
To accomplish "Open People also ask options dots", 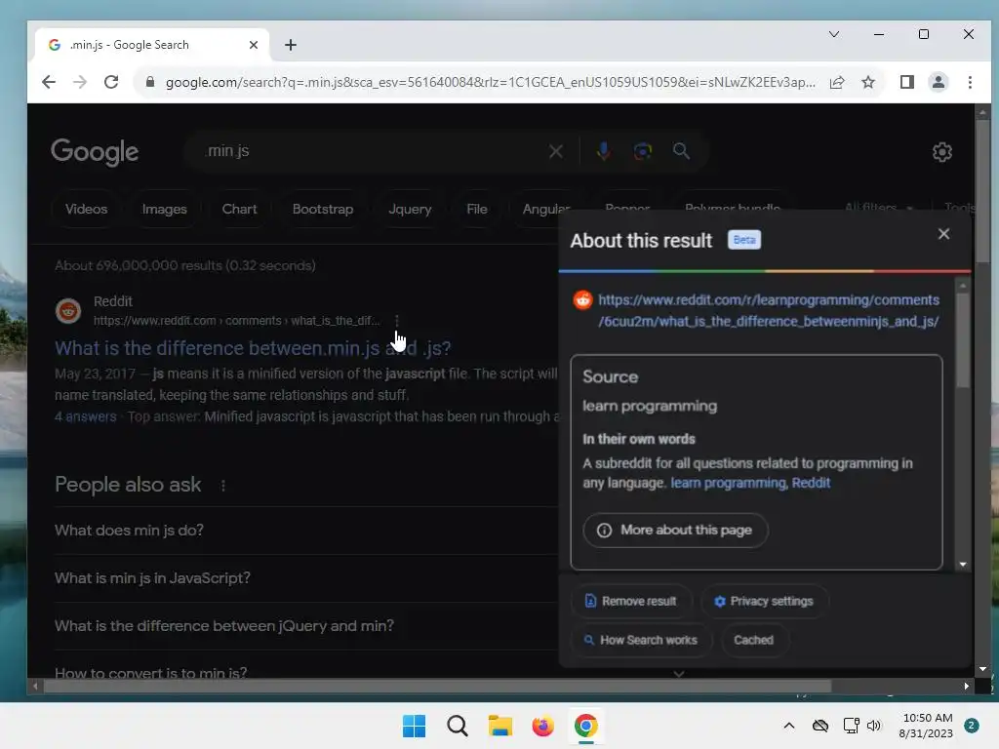I will pyautogui.click(x=223, y=486).
